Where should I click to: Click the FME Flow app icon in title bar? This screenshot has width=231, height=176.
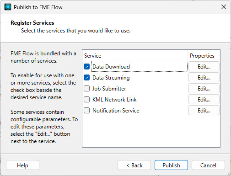click(8, 7)
